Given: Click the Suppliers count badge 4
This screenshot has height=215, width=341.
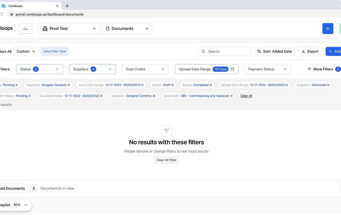Looking at the screenshot, I should pos(93,69).
